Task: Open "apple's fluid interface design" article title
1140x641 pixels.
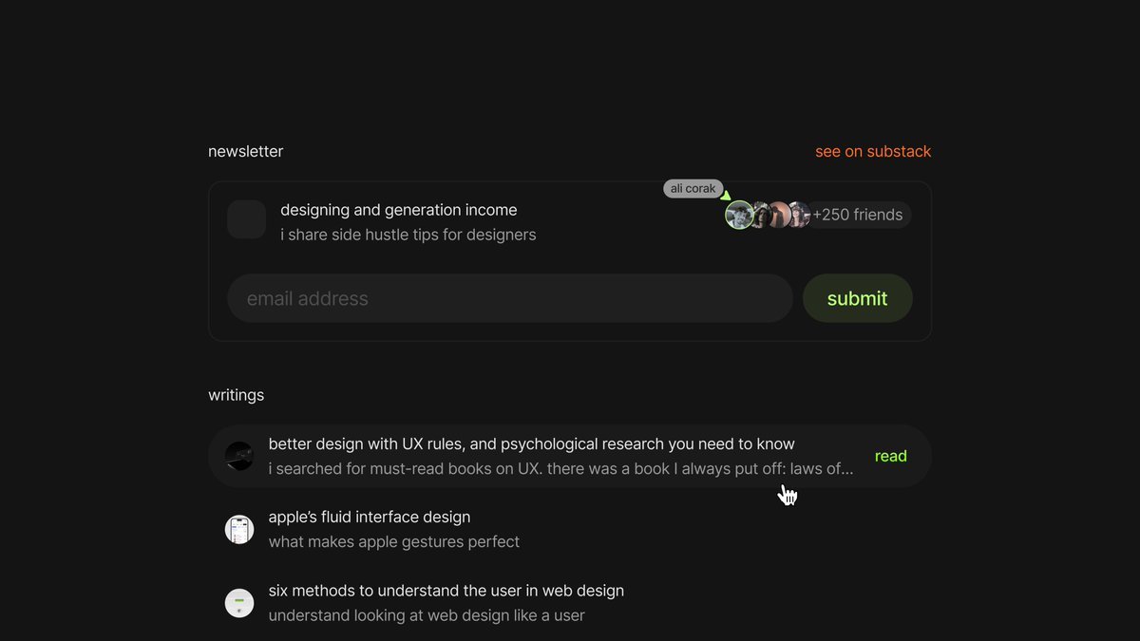Action: click(370, 517)
